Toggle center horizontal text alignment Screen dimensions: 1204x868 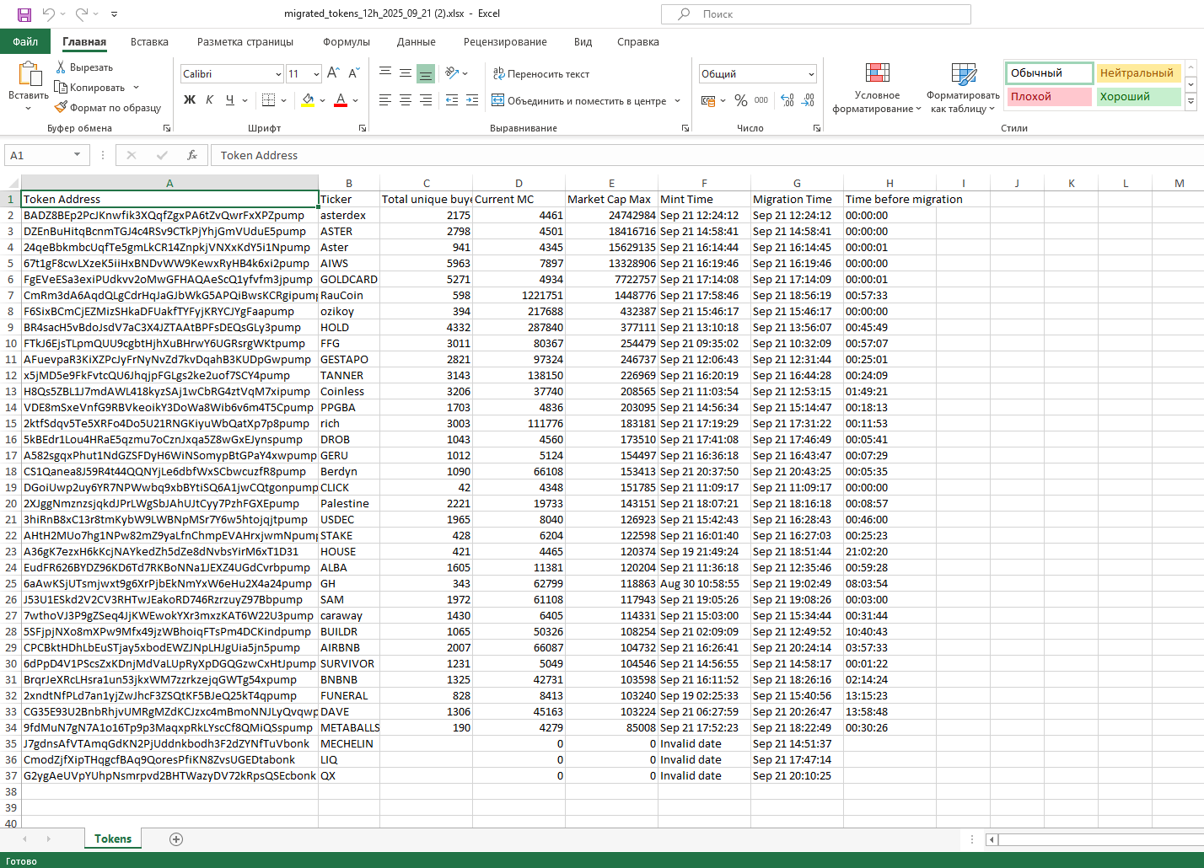tap(406, 100)
